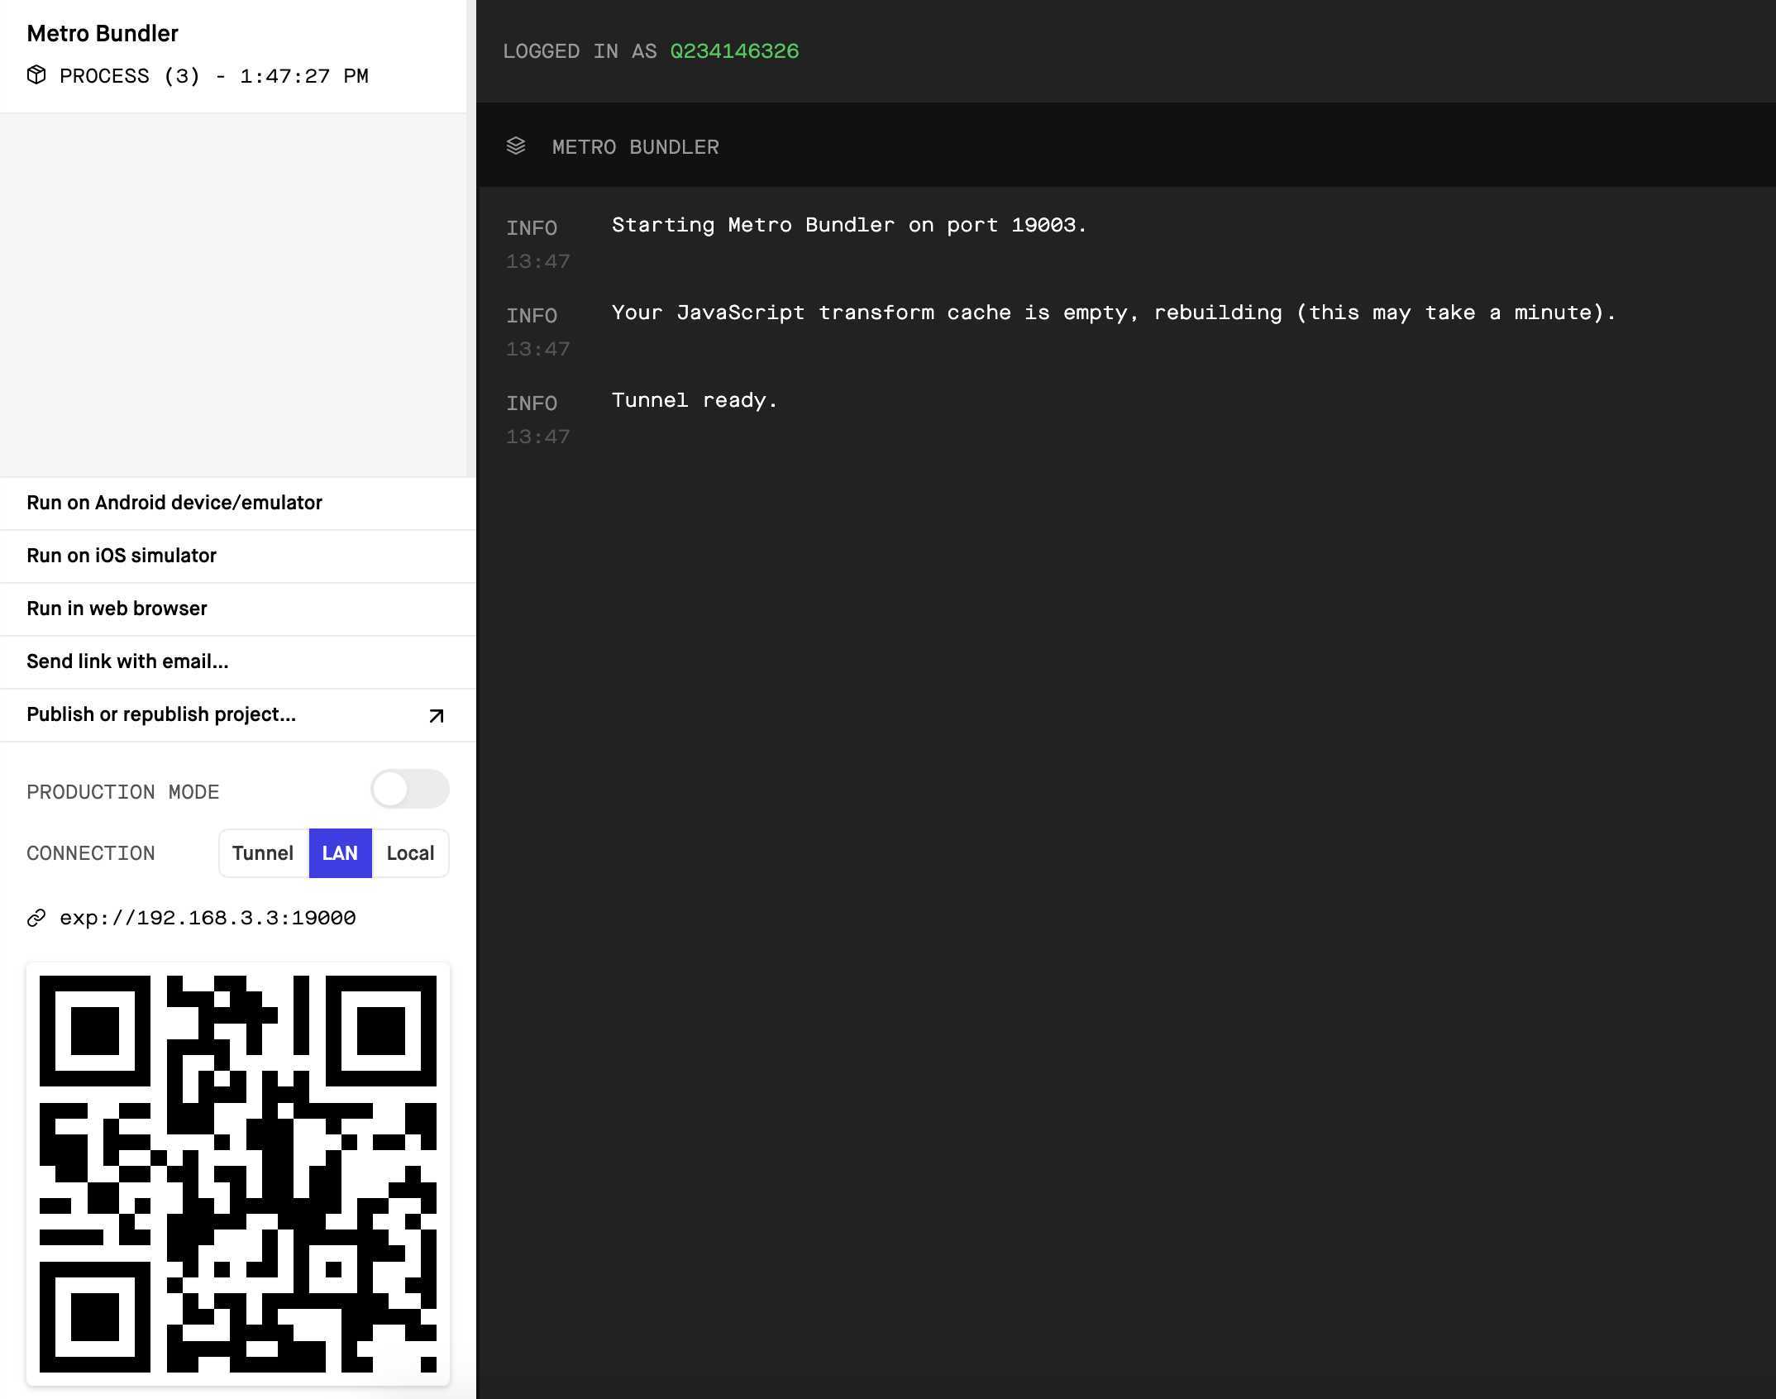This screenshot has height=1399, width=1776.
Task: Click the package icon beside PROCESS (3)
Action: point(36,75)
